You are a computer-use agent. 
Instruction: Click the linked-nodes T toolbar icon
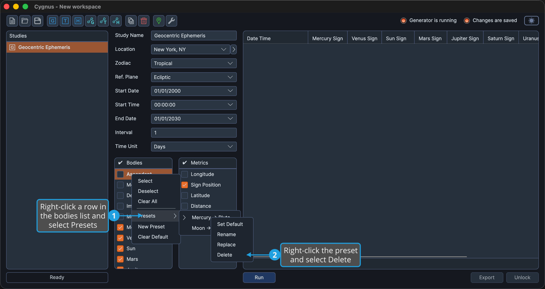point(103,21)
